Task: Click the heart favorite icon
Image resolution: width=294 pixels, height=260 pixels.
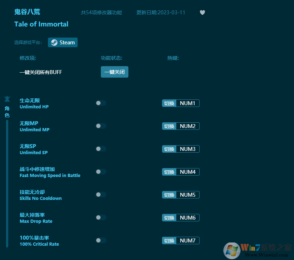Action: 202,12
